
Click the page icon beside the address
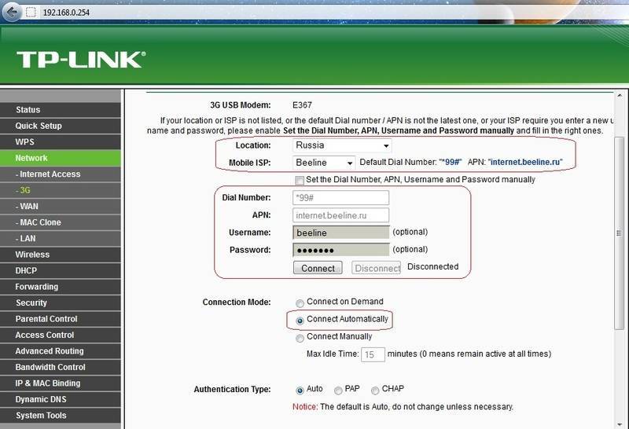click(x=31, y=13)
